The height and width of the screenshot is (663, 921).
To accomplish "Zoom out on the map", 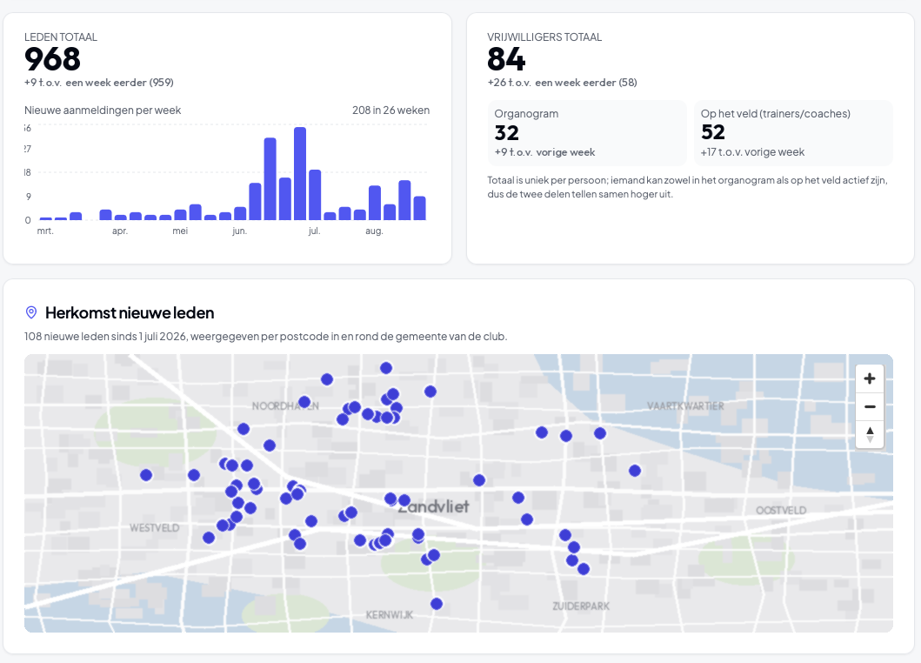I will (x=870, y=406).
